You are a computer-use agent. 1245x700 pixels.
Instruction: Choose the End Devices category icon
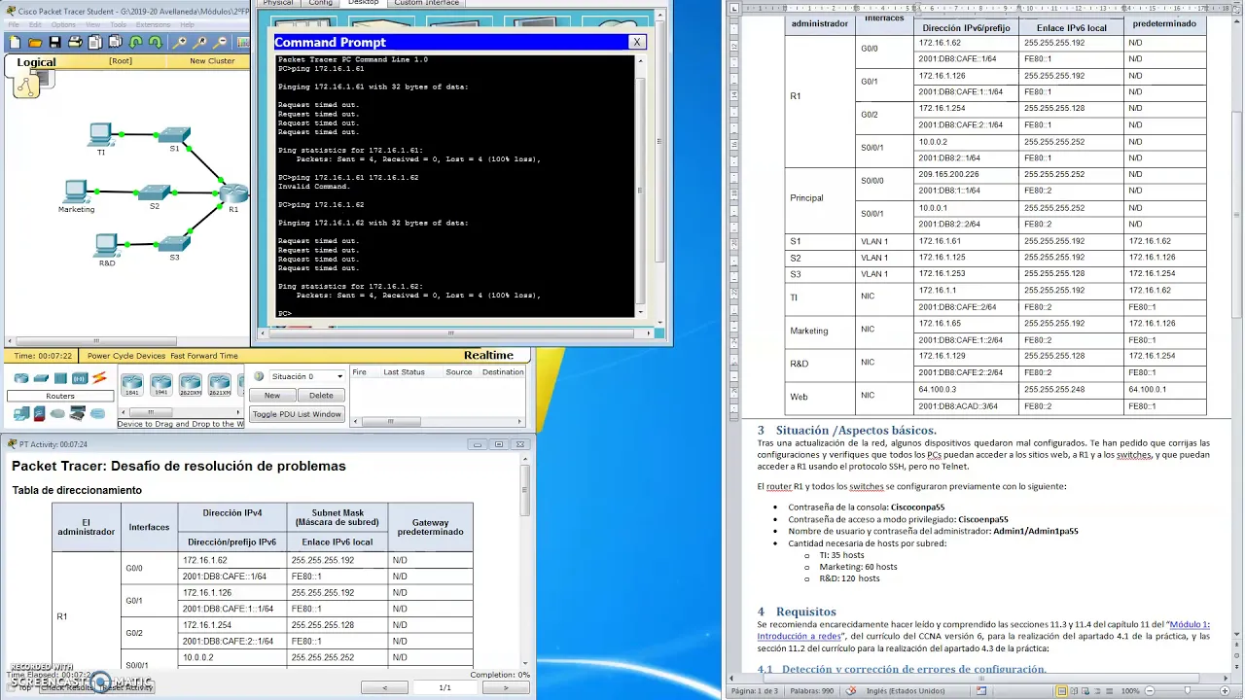20,413
